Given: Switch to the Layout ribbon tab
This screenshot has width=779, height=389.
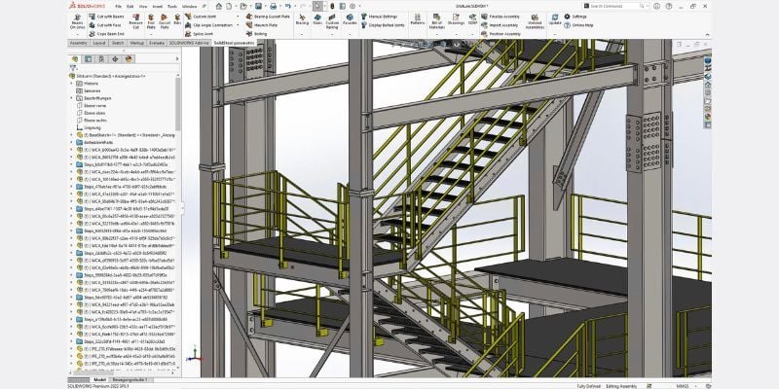Looking at the screenshot, I should pos(99,43).
